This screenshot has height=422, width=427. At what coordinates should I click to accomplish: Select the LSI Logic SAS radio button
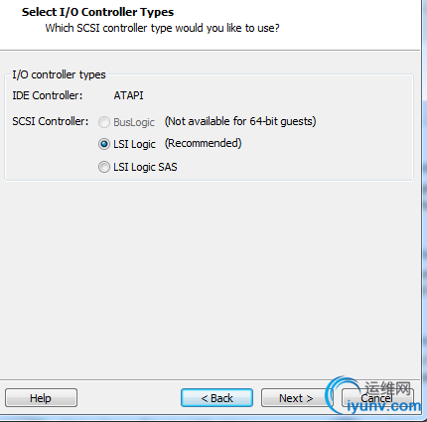click(104, 167)
